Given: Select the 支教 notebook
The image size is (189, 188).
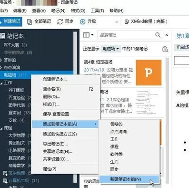Looking at the screenshot, I should (x=12, y=120).
